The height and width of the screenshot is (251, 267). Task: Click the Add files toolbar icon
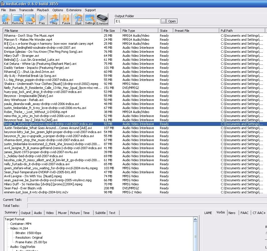pyautogui.click(x=6, y=19)
